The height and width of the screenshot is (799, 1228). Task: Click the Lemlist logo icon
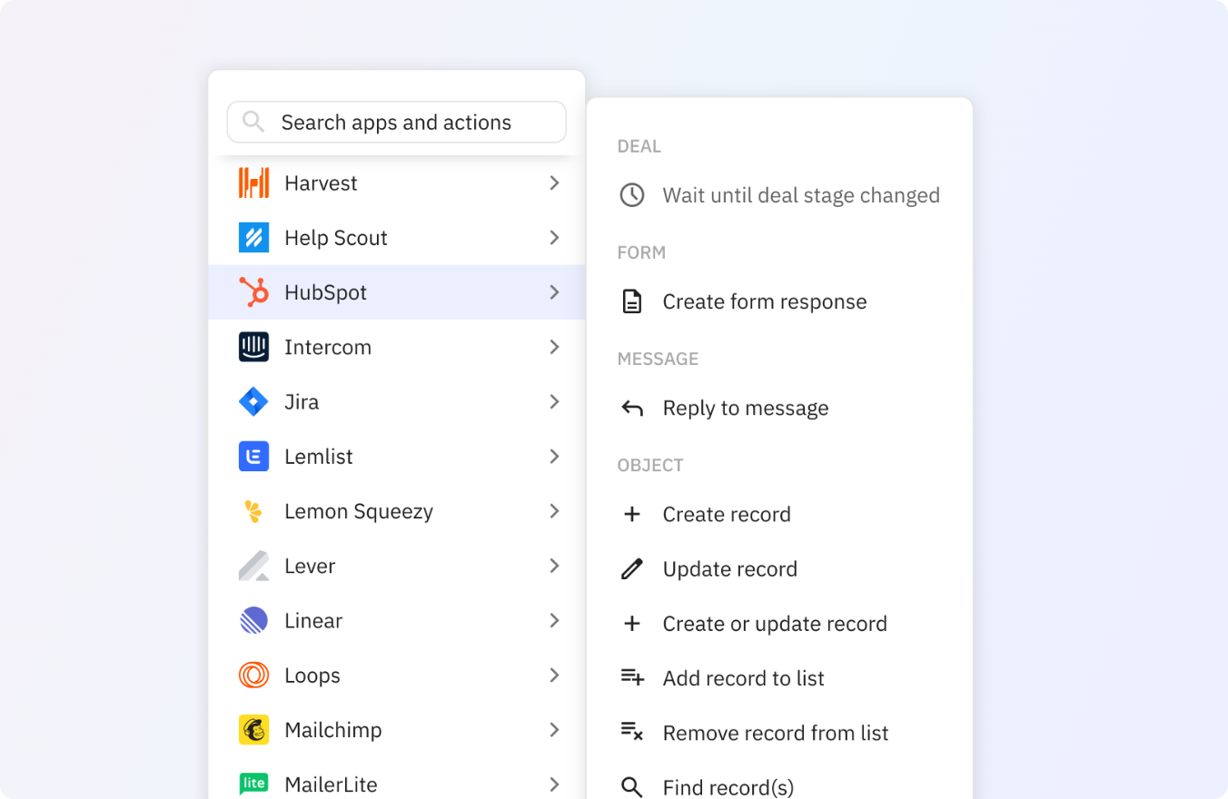click(x=253, y=457)
